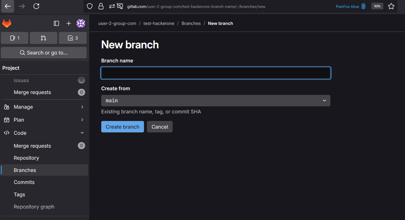Focus the Branch name input field
405x220 pixels.
point(216,73)
